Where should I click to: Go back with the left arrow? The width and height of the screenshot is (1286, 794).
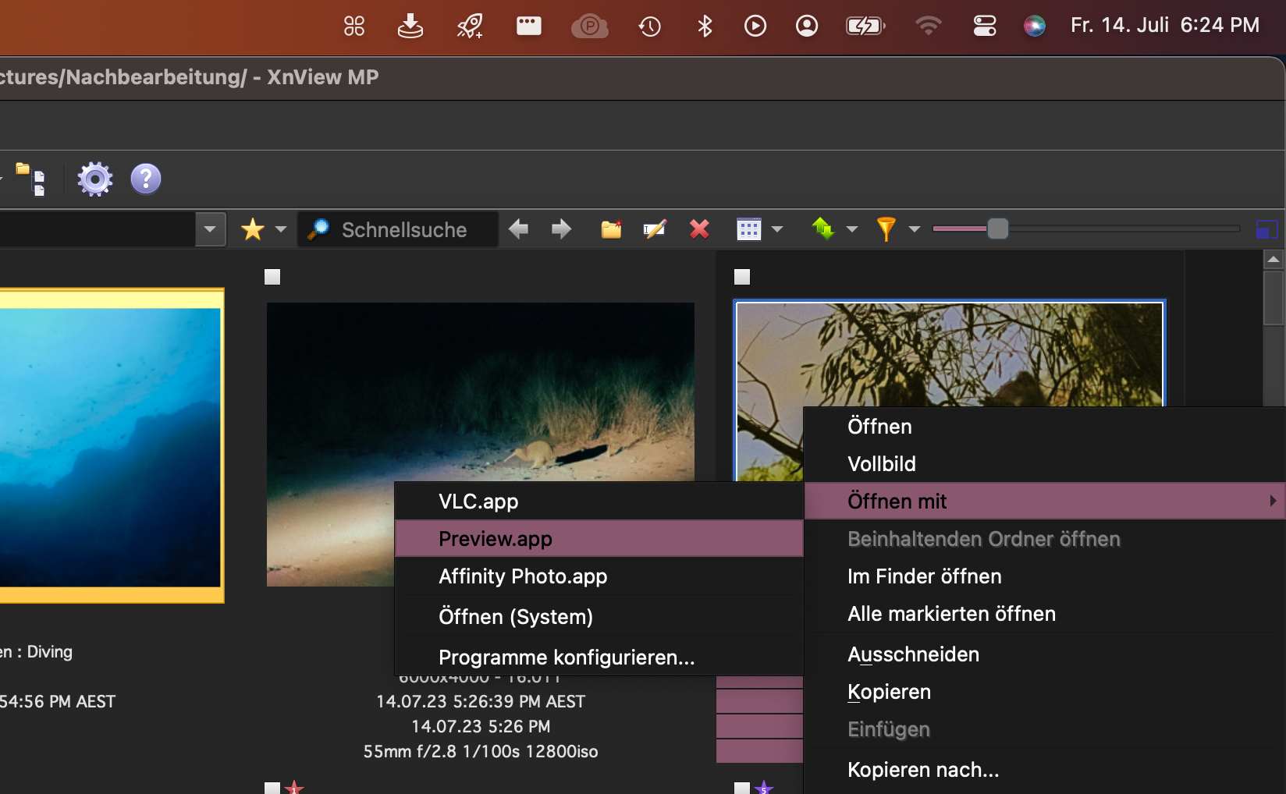pyautogui.click(x=518, y=229)
